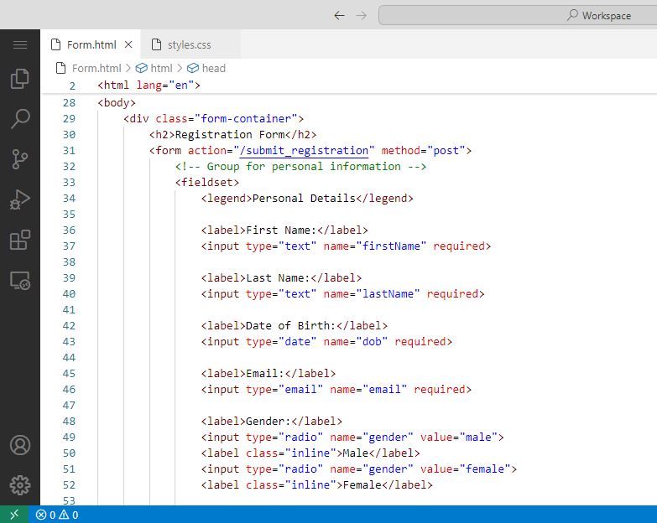Click the value="female" attribute

pos(465,469)
